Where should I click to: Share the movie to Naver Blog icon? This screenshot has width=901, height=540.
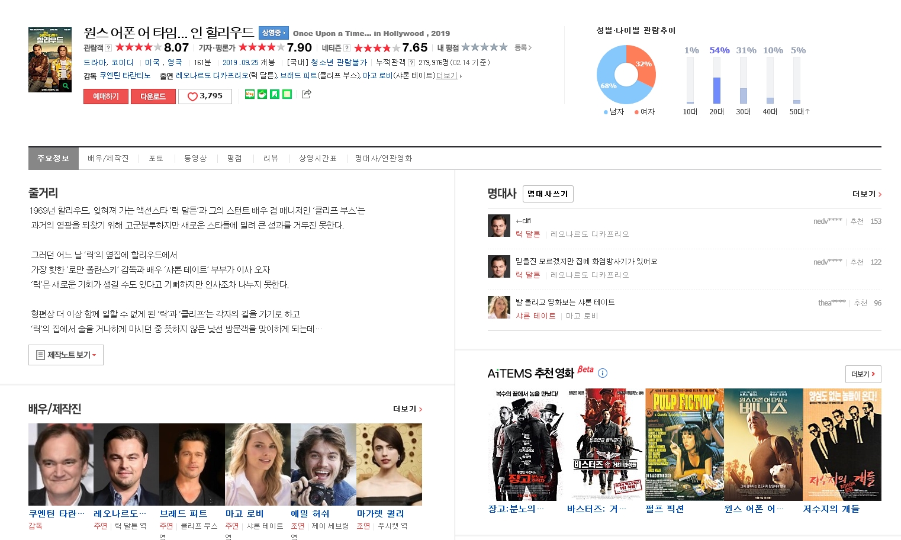pyautogui.click(x=250, y=94)
